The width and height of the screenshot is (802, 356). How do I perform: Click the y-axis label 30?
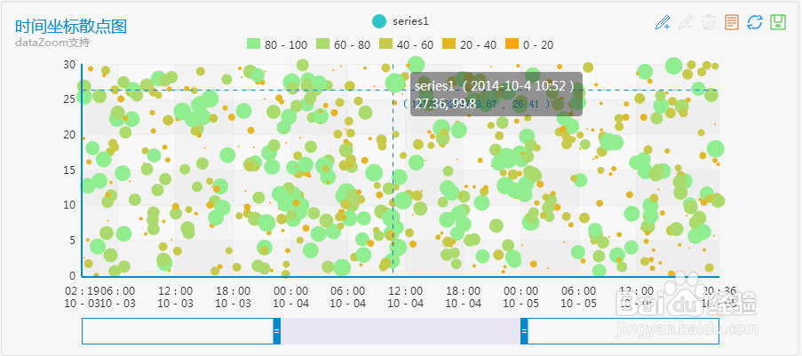tap(69, 65)
